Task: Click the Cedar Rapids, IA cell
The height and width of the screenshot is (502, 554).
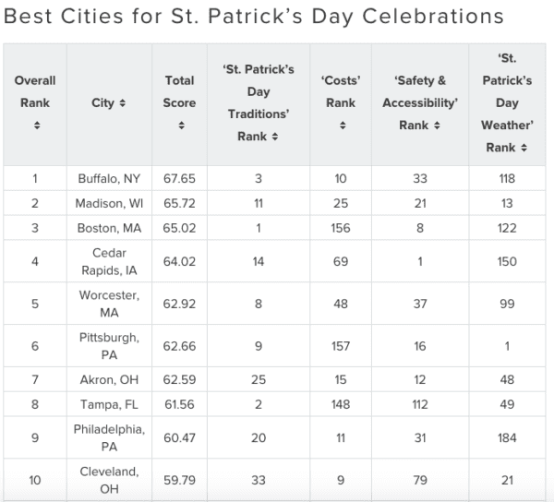Action: [x=109, y=261]
